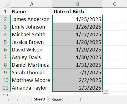Screen dimensions: 127x104
Task: Click the David Wilson cell
Action: click(x=32, y=50)
